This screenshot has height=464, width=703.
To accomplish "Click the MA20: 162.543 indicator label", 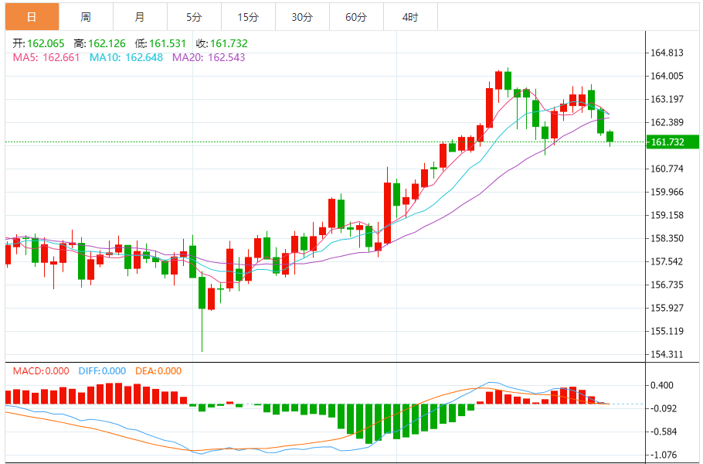I will (209, 57).
